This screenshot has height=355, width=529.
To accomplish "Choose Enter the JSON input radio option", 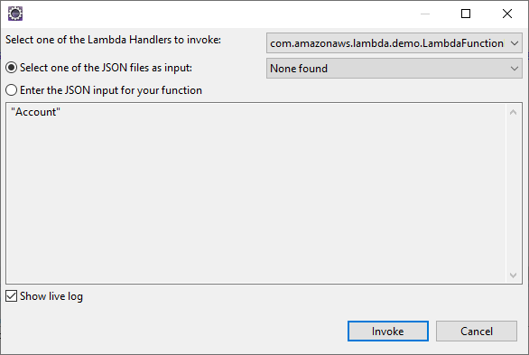I will pos(11,90).
